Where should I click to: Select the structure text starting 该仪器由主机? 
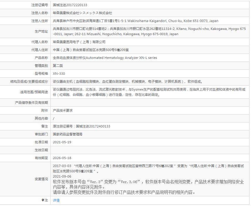pyautogui.click(x=128, y=81)
